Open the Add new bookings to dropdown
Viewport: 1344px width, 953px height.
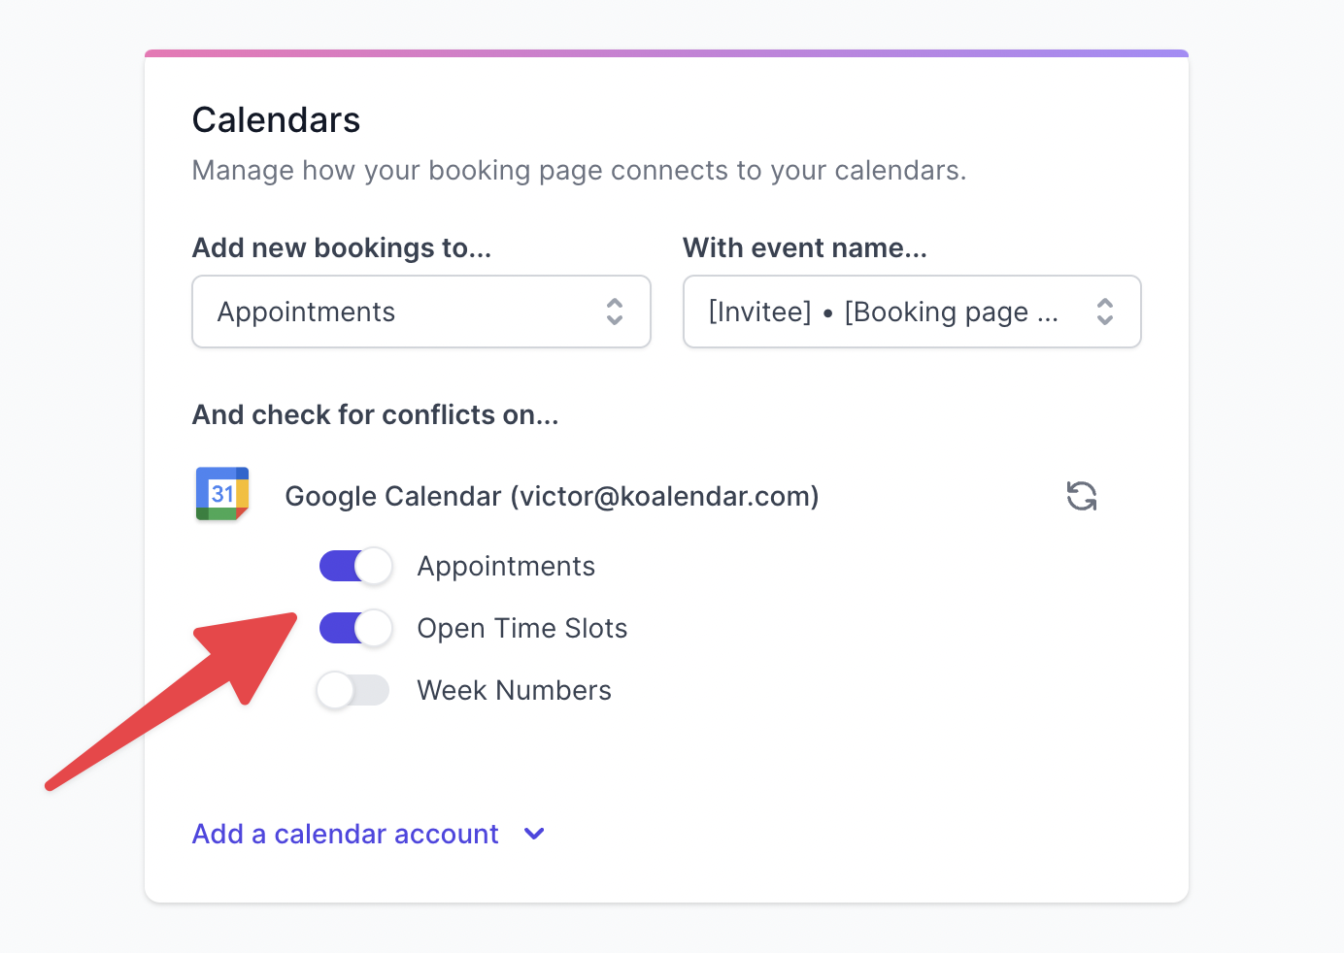pos(421,312)
